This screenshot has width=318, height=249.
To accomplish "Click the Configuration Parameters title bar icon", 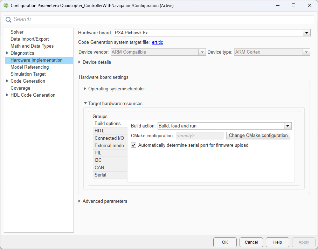I will tap(6, 6).
